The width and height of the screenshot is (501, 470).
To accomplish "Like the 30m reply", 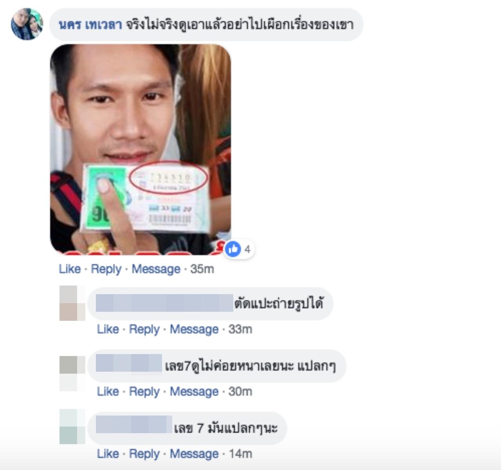I will point(108,392).
